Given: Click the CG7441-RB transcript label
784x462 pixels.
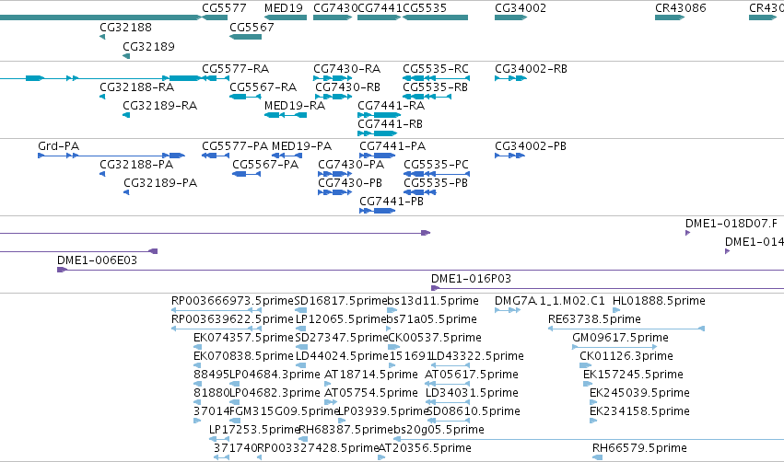Looking at the screenshot, I should tap(390, 124).
